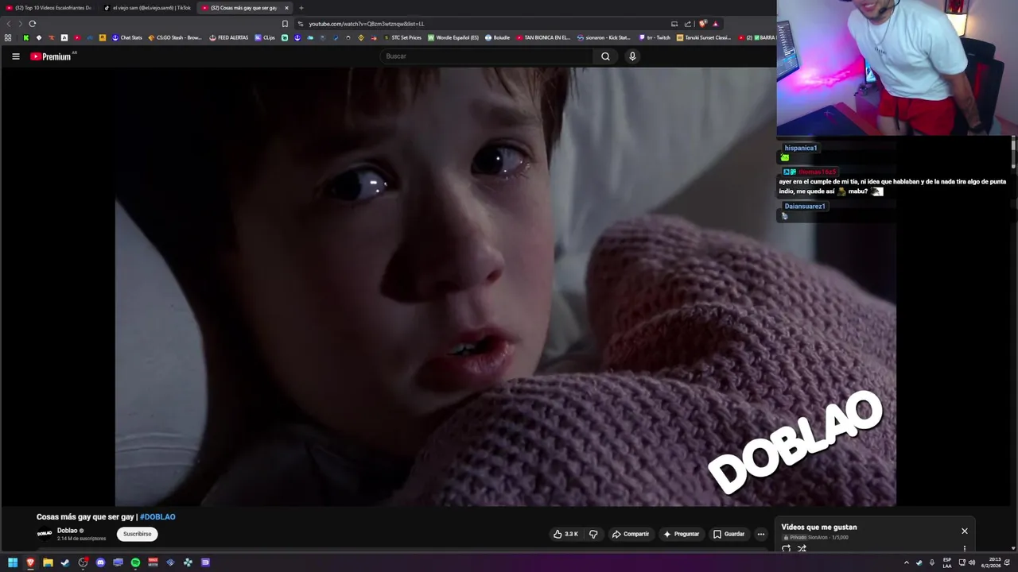The image size is (1018, 572).
Task: Click the video player frame
Action: coord(506,286)
